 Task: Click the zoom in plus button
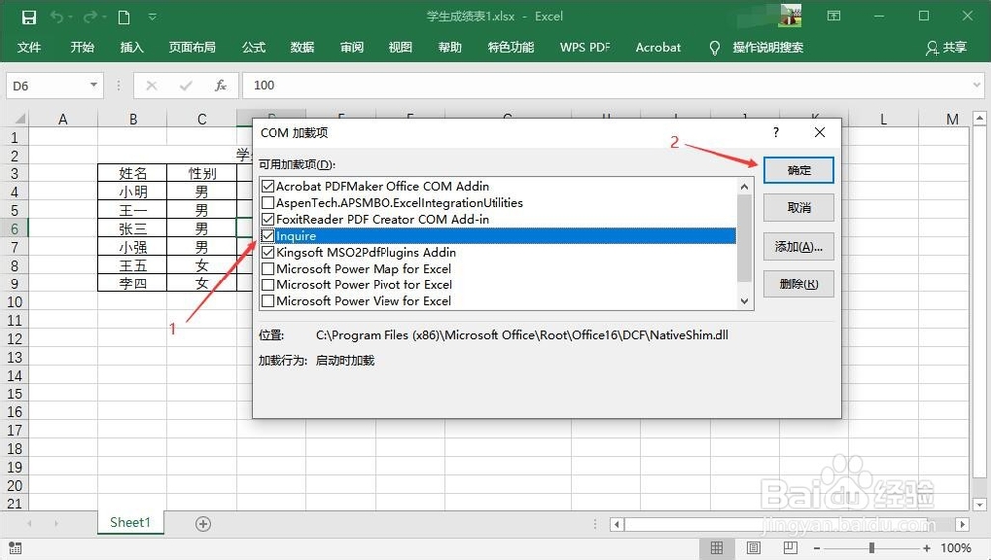pyautogui.click(x=926, y=548)
